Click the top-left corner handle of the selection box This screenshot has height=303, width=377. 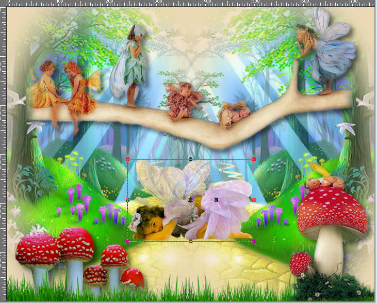click(128, 159)
